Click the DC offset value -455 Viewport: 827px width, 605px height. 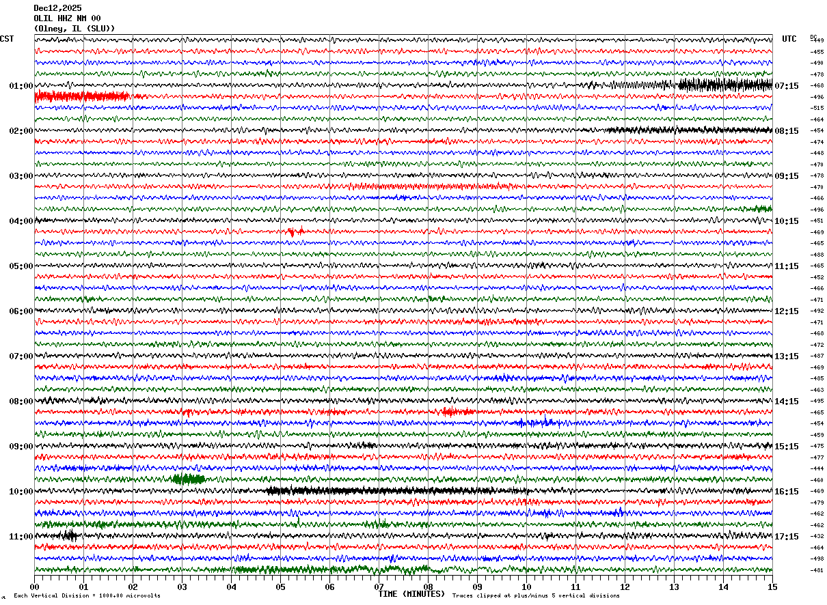(x=817, y=52)
